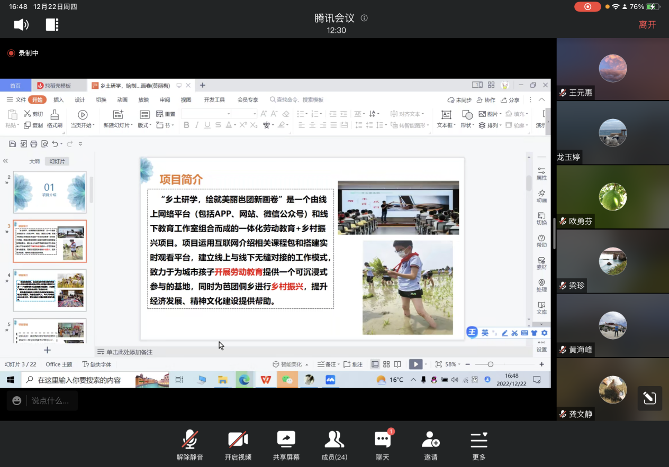This screenshot has height=467, width=669.
Task: Collapse the slide thumbnail panel chevron
Action: pos(5,161)
